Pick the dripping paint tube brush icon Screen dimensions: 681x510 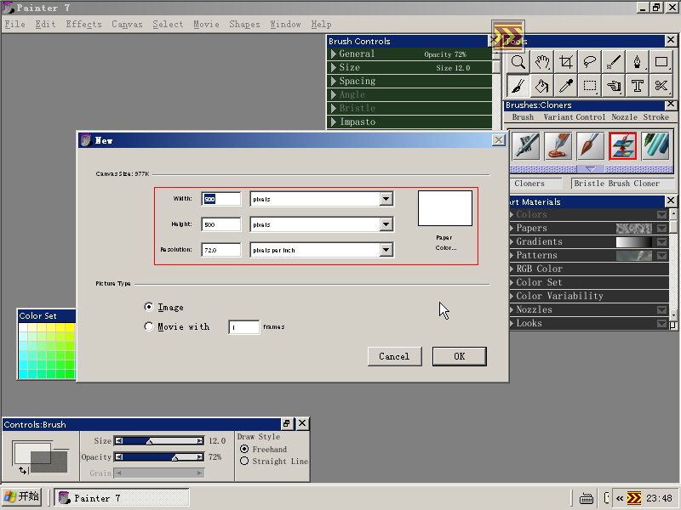coord(558,146)
